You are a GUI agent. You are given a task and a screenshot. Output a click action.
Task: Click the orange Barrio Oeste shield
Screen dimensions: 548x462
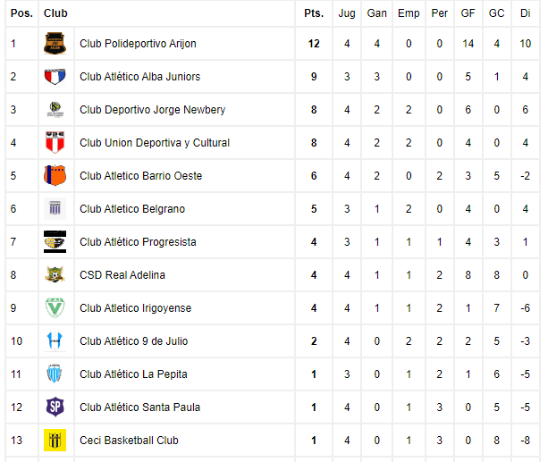click(55, 175)
